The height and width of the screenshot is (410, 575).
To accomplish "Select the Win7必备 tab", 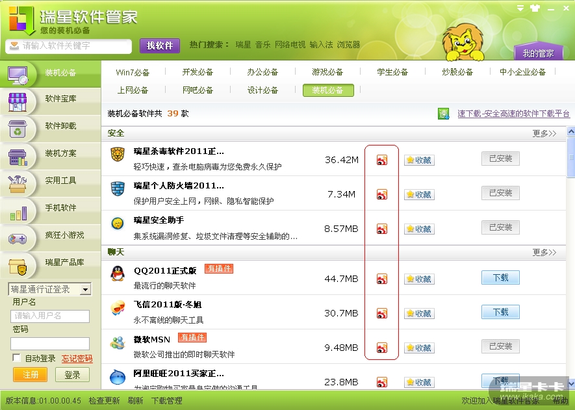I will pyautogui.click(x=133, y=72).
